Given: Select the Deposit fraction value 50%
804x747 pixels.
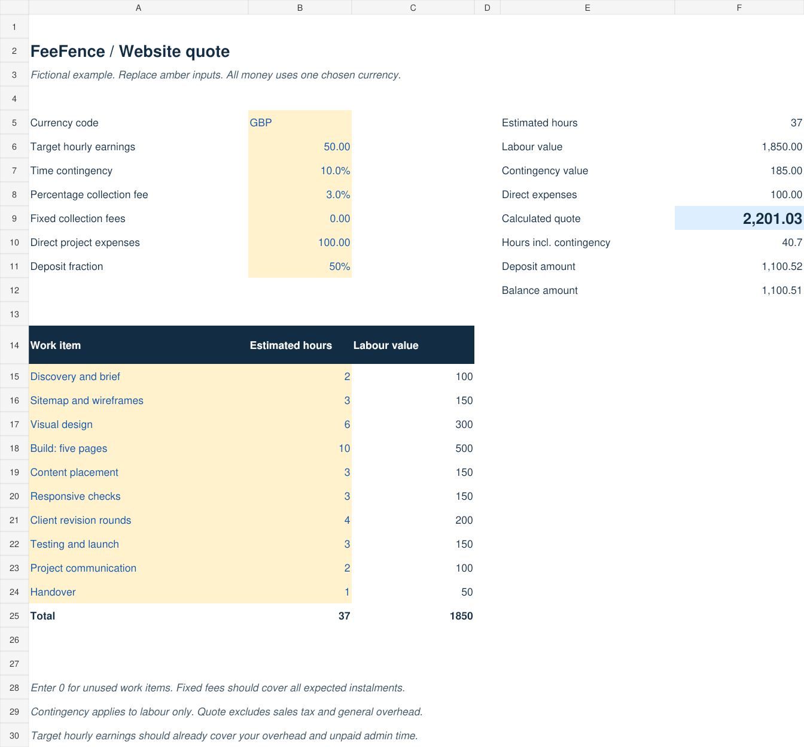Looking at the screenshot, I should (300, 266).
